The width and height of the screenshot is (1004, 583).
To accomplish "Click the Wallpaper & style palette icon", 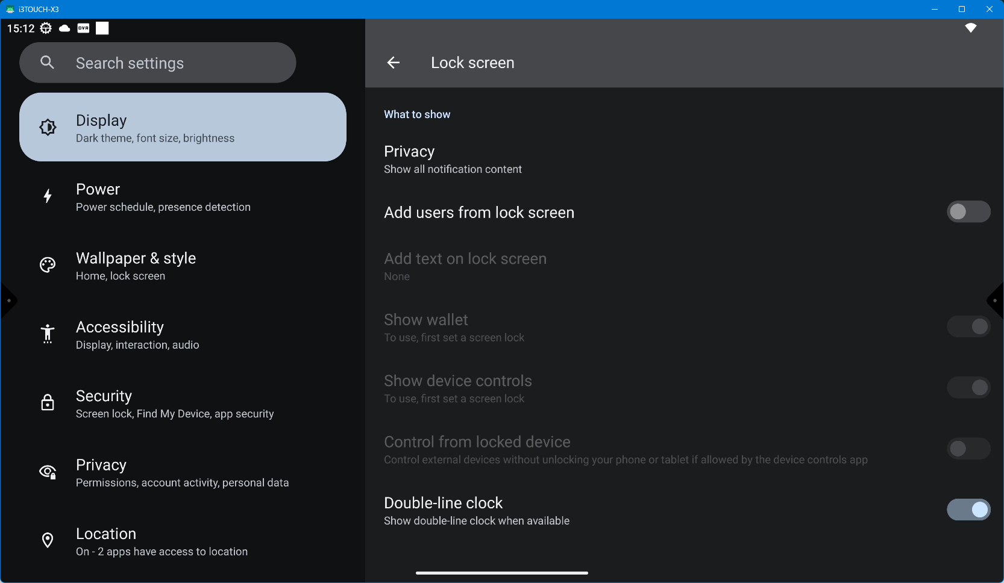I will [48, 265].
